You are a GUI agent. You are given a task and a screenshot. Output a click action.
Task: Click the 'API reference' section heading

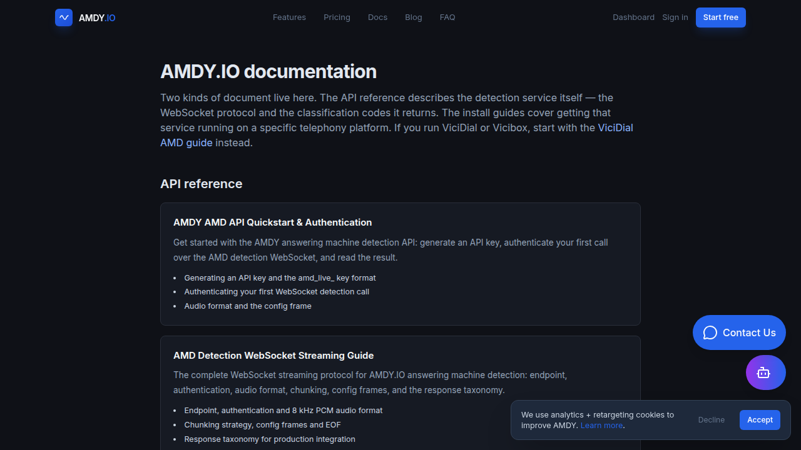[202, 184]
